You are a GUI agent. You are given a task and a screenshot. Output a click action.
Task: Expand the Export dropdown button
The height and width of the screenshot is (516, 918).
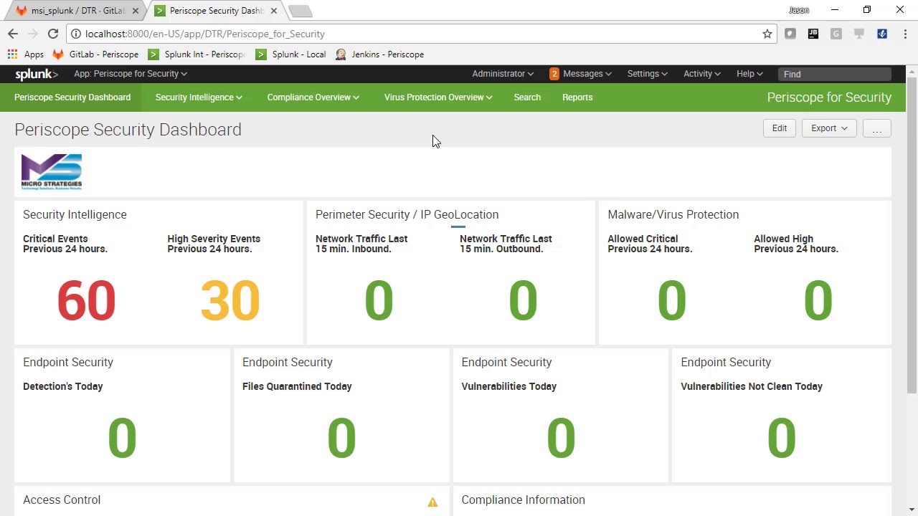[829, 128]
